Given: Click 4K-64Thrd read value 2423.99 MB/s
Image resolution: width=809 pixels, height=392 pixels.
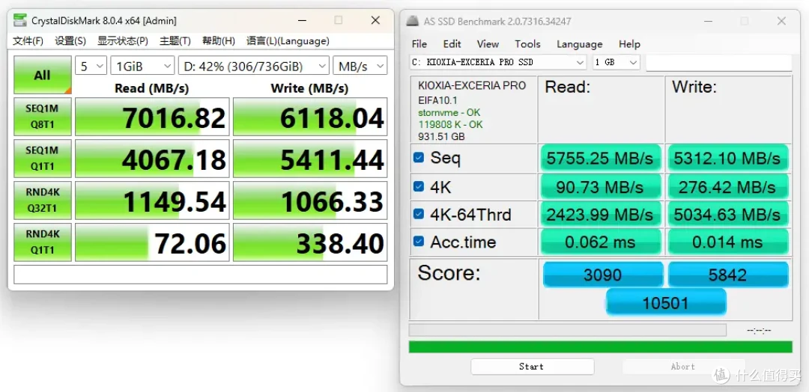Looking at the screenshot, I should (x=601, y=214).
